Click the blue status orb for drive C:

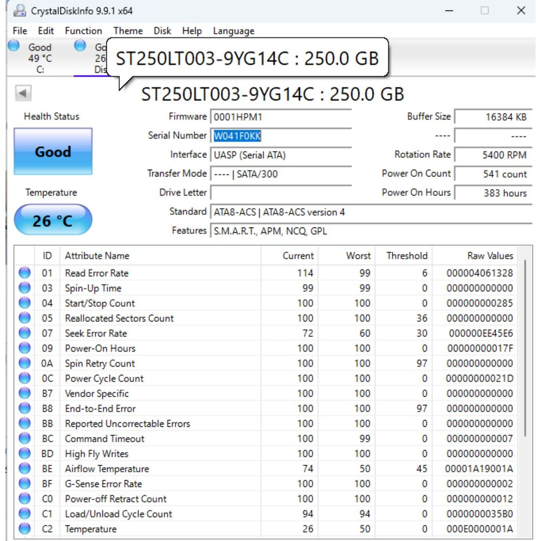point(14,45)
